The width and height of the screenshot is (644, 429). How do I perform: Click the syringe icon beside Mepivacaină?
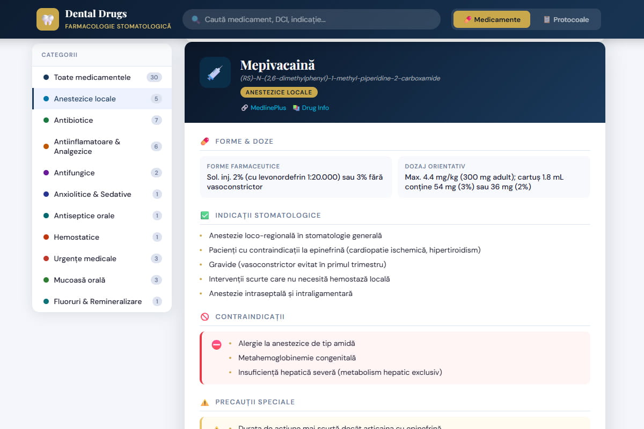click(215, 72)
